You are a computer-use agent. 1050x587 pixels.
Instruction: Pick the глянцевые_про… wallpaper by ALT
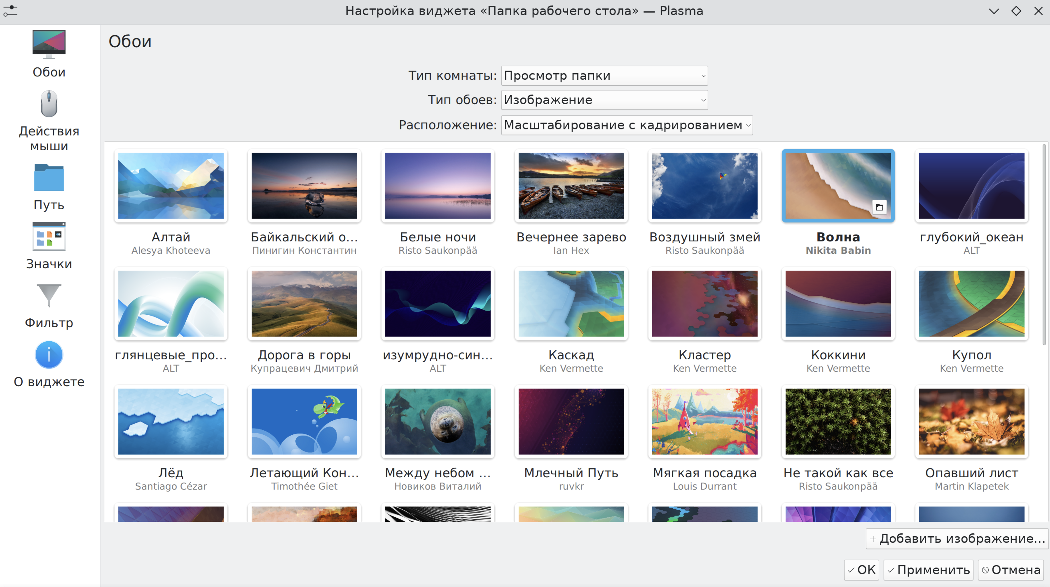pyautogui.click(x=171, y=304)
